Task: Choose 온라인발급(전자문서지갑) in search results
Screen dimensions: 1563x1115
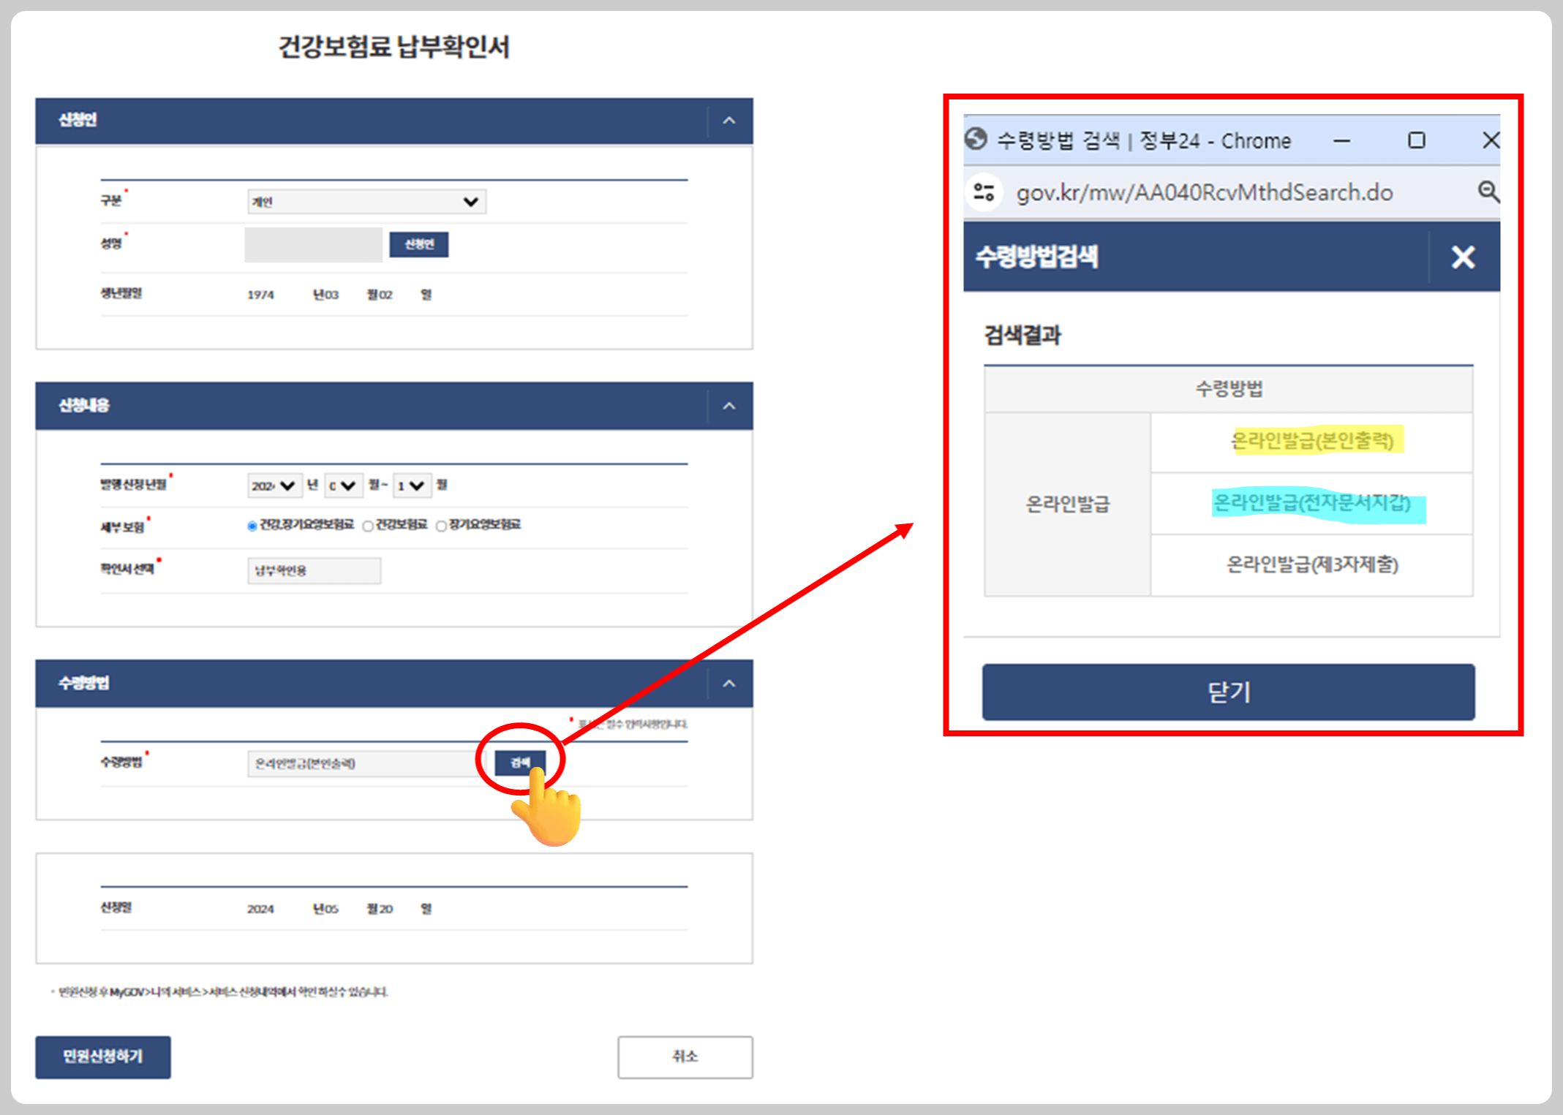Action: 1312,503
